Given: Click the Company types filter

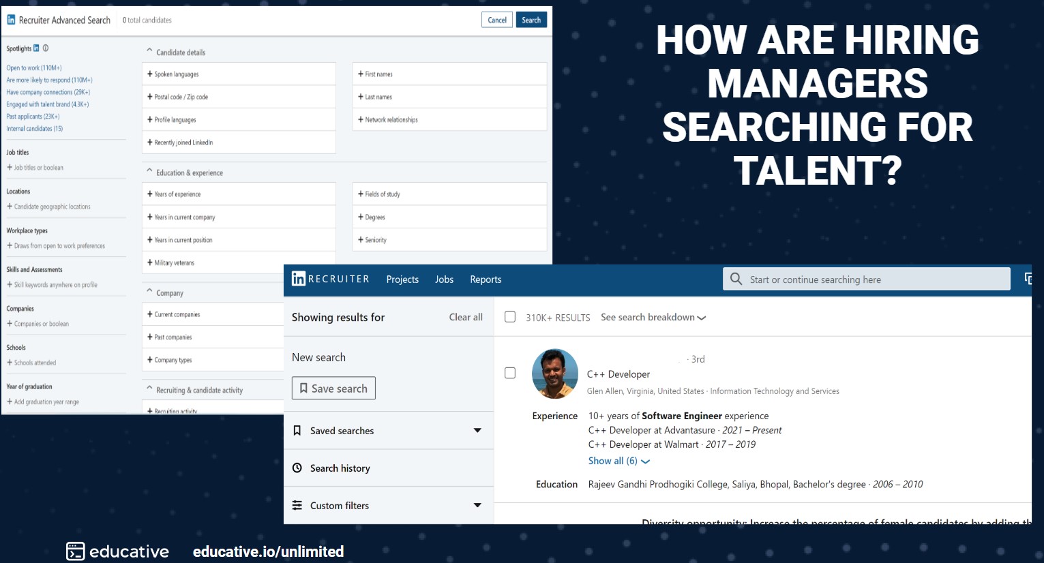Looking at the screenshot, I should point(213,360).
